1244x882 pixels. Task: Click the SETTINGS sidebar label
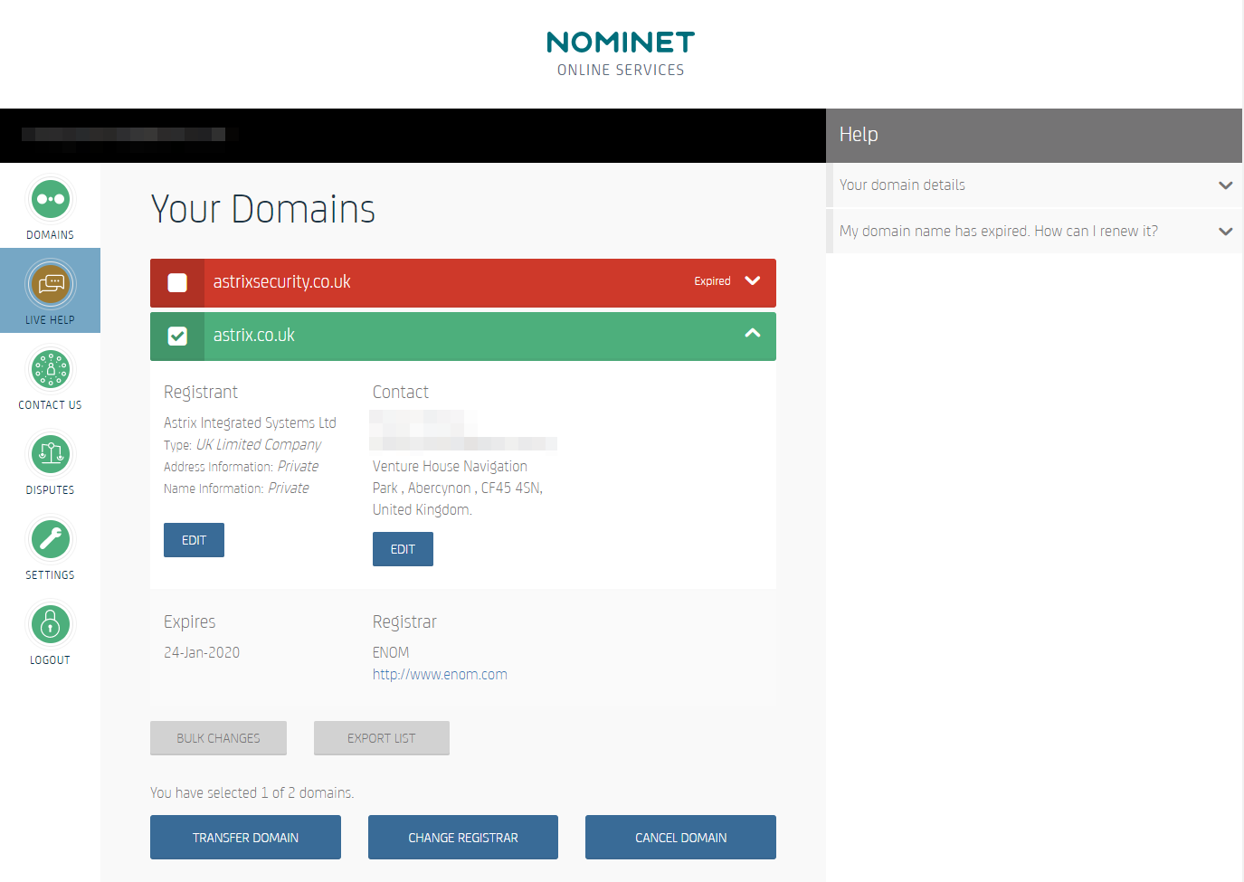point(51,575)
